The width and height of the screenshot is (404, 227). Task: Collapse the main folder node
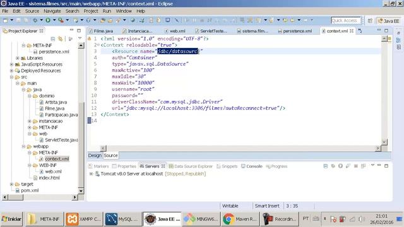pyautogui.click(x=17, y=83)
